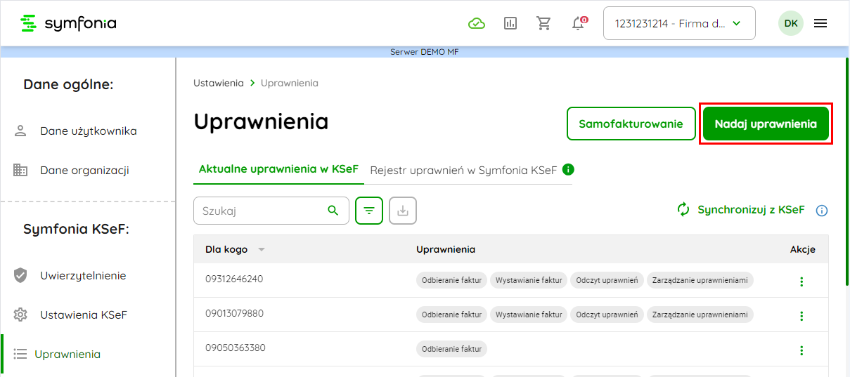Click the Akcje column header
The height and width of the screenshot is (377, 850).
coord(802,249)
